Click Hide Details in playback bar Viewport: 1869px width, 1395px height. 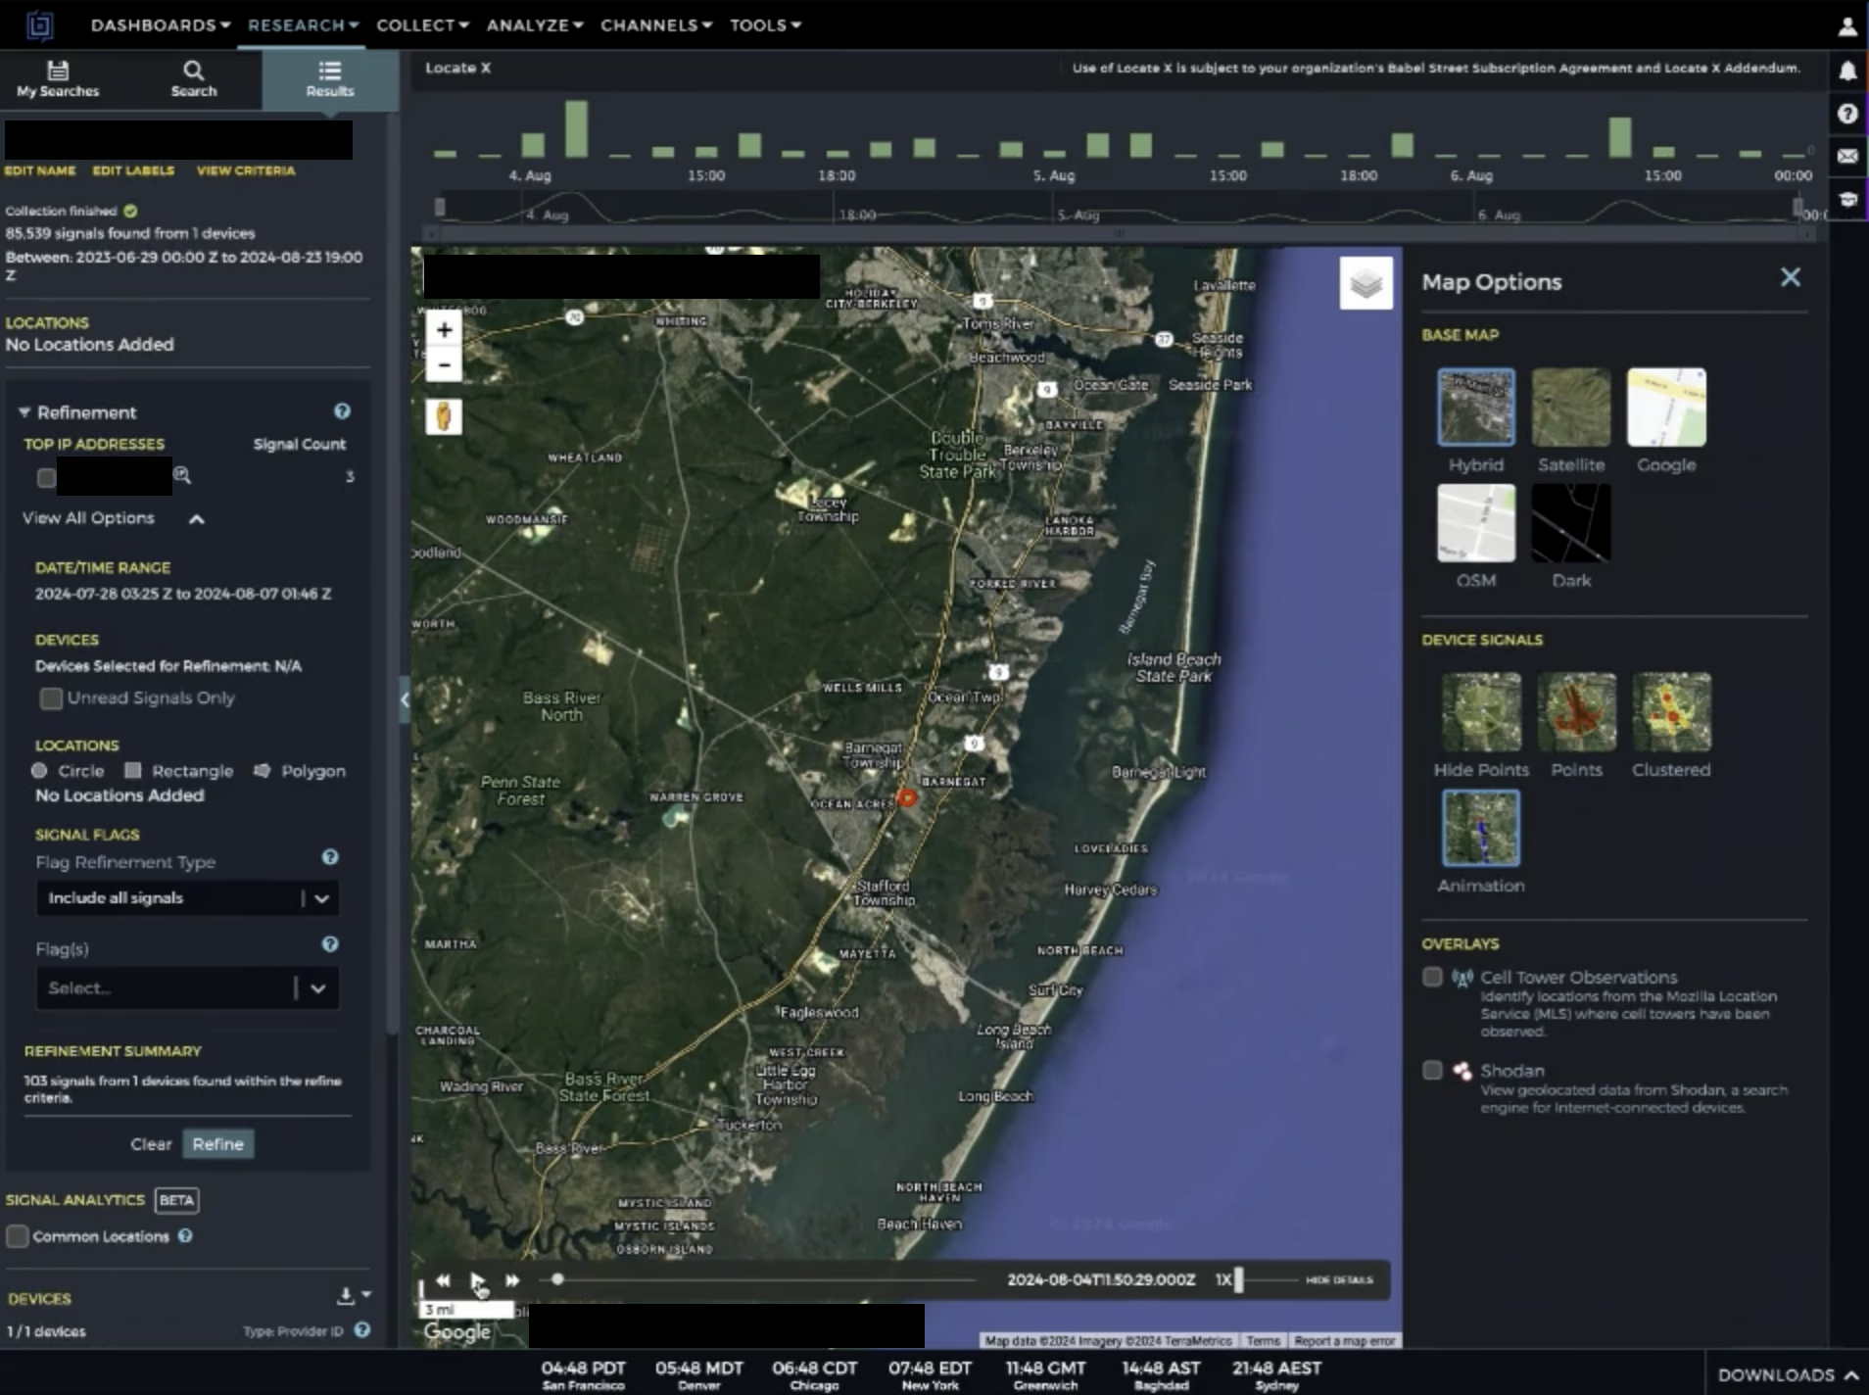[1339, 1280]
